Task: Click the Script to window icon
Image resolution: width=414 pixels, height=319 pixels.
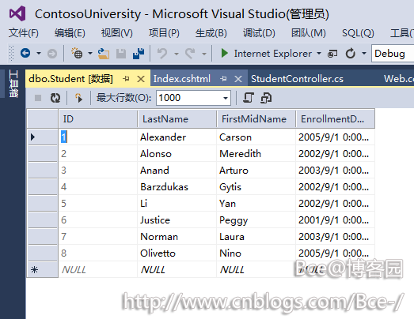Action: coord(249,98)
